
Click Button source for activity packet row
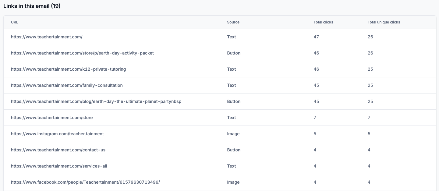[234, 53]
